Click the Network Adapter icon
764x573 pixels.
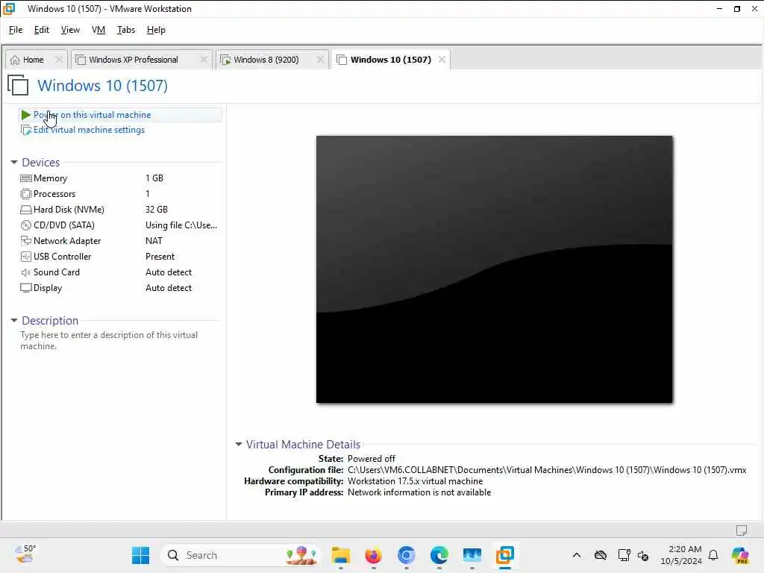point(26,241)
